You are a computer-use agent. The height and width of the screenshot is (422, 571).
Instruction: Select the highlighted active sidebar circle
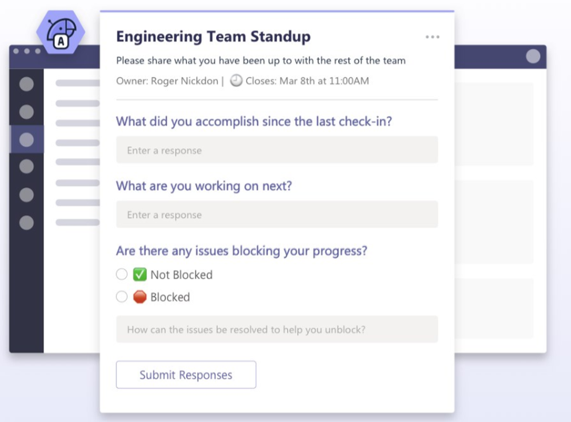click(x=26, y=139)
